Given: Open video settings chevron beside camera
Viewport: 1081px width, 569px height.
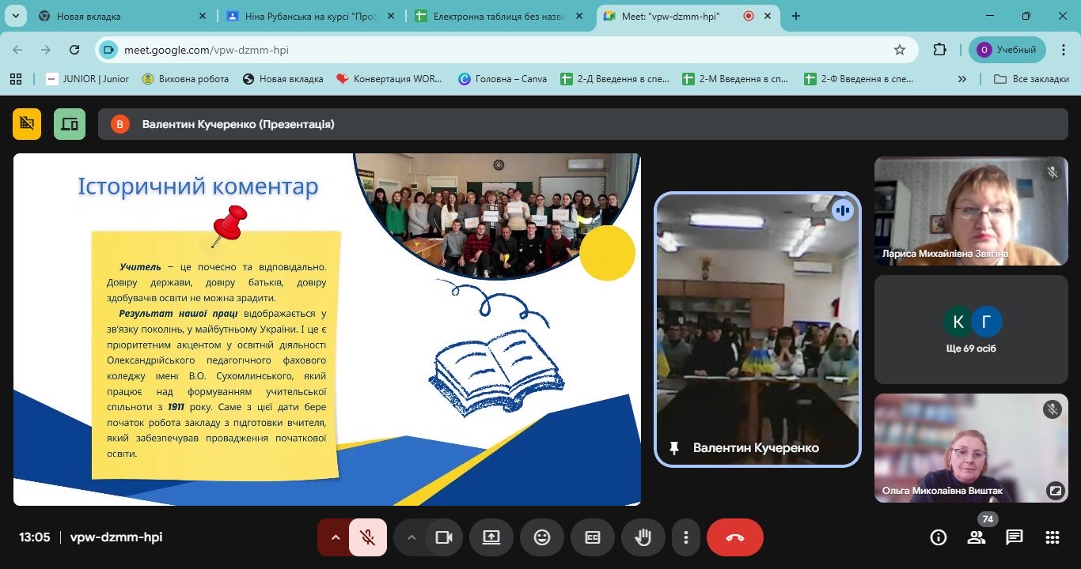Looking at the screenshot, I should (x=411, y=537).
